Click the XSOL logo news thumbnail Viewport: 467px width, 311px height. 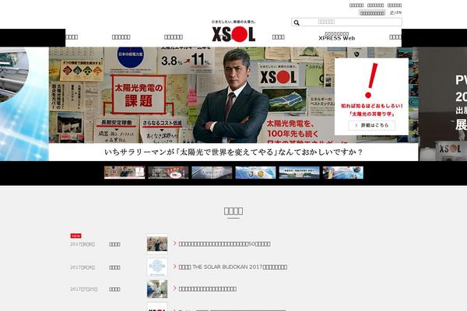(x=157, y=307)
